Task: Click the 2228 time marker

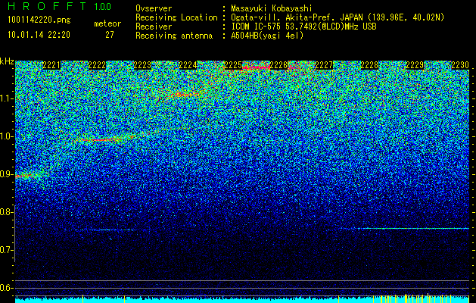Action: click(x=369, y=65)
